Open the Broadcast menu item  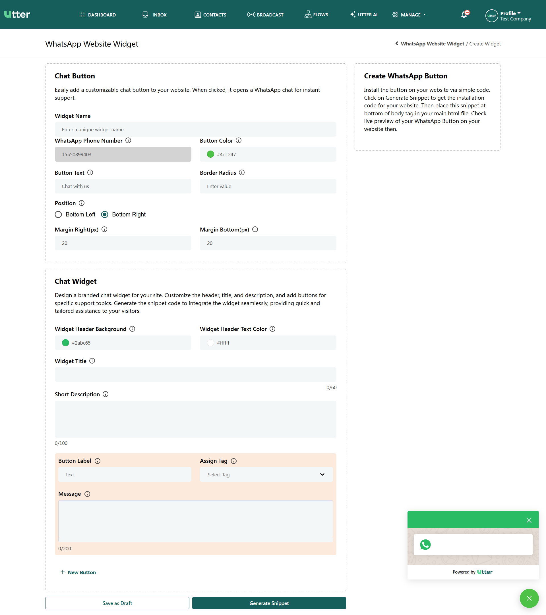pos(265,15)
